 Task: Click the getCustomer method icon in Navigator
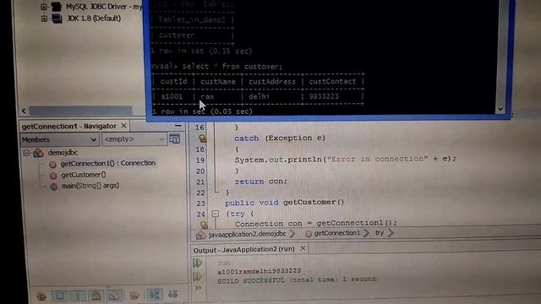pos(53,176)
